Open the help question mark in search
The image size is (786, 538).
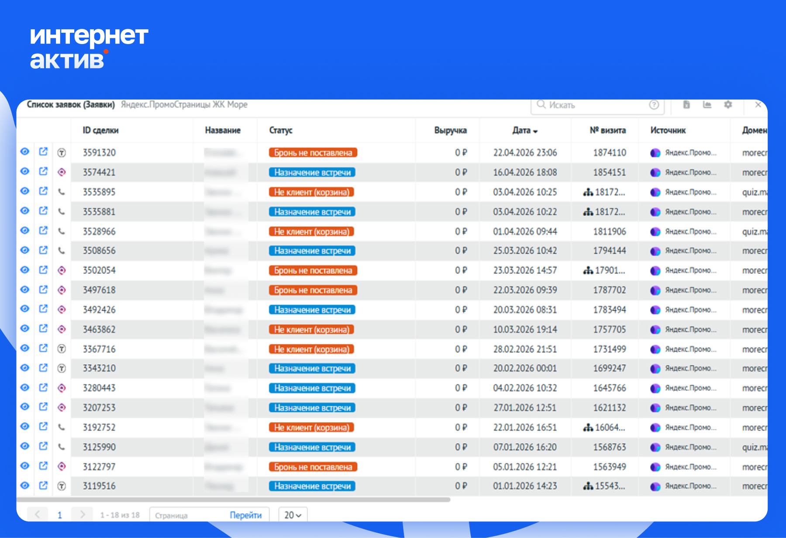tap(654, 105)
